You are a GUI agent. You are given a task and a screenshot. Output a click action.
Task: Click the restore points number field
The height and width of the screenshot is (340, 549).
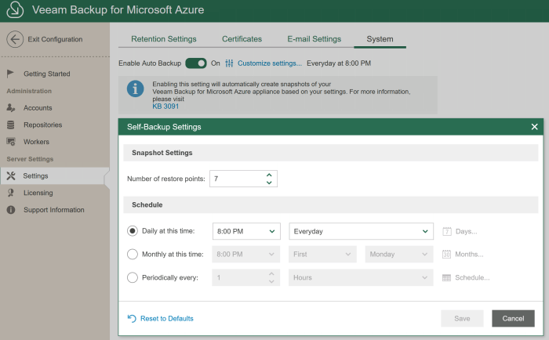tap(243, 179)
